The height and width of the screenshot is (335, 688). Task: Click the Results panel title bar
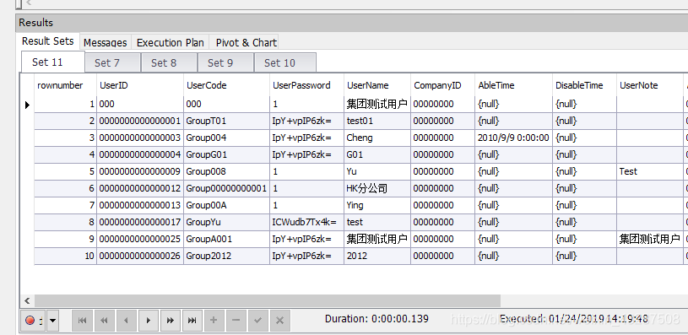tap(351, 23)
